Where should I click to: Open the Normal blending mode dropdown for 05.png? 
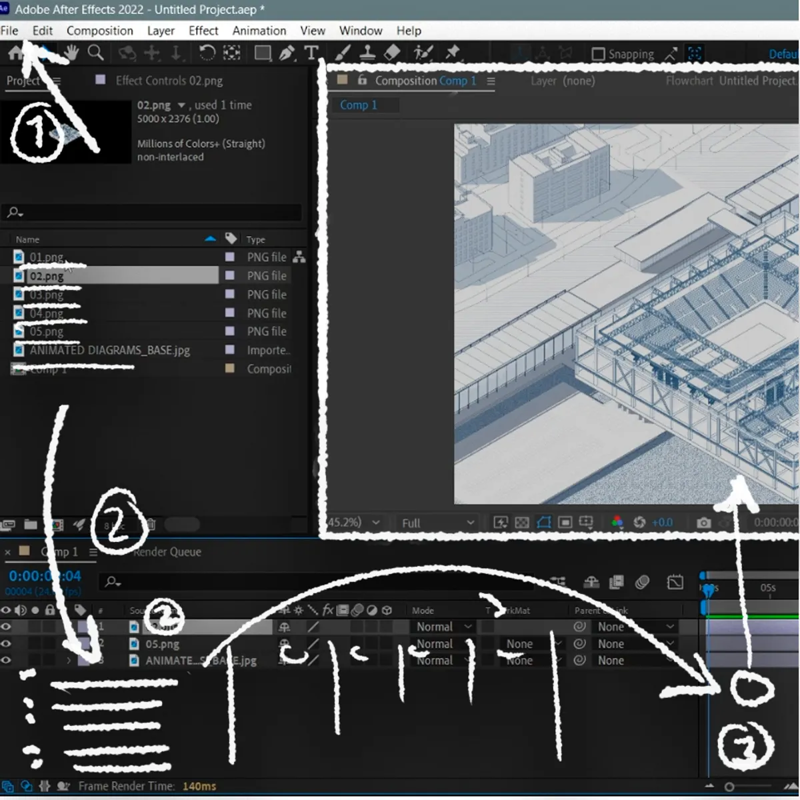click(x=443, y=643)
